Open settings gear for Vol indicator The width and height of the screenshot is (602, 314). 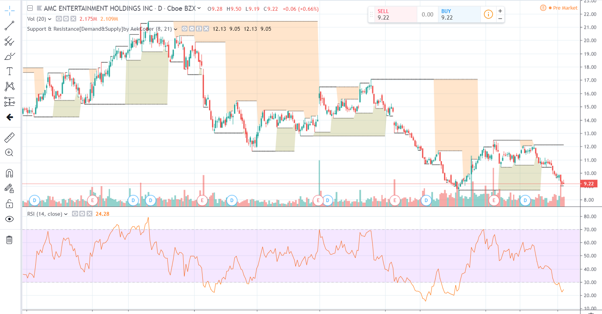[x=66, y=19]
